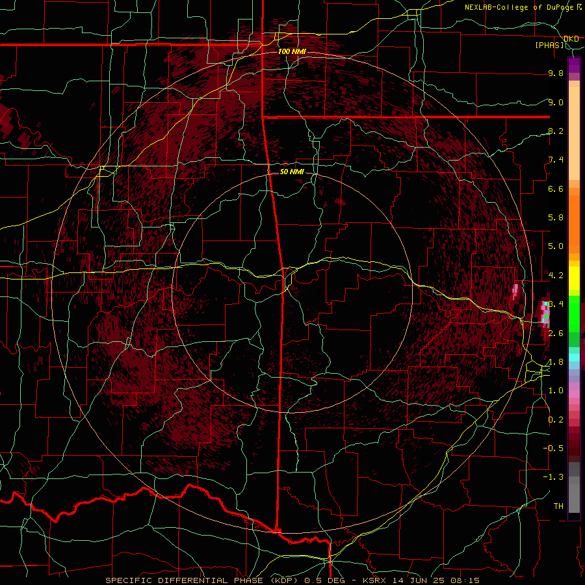Image resolution: width=585 pixels, height=585 pixels.
Task: Pick the bright green band of the color scale
Action: pos(574,314)
